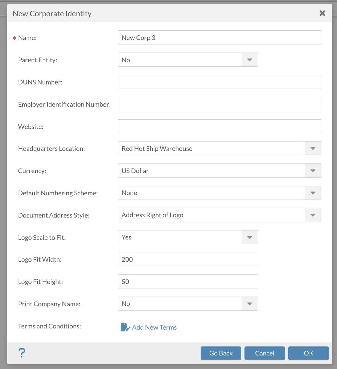
Task: Open the Parent Entity dropdown
Action: pos(249,60)
